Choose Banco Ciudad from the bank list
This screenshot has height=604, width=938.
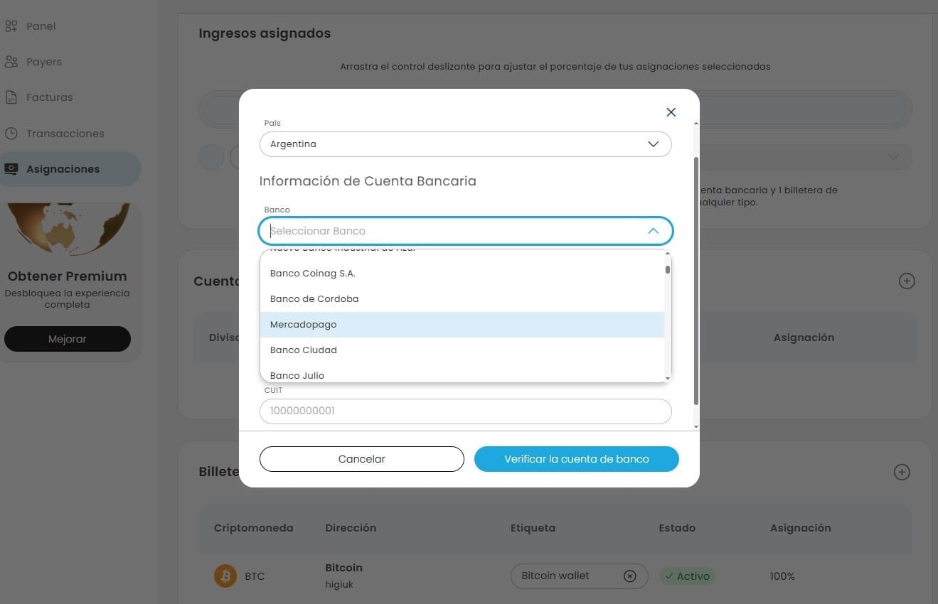click(x=462, y=350)
